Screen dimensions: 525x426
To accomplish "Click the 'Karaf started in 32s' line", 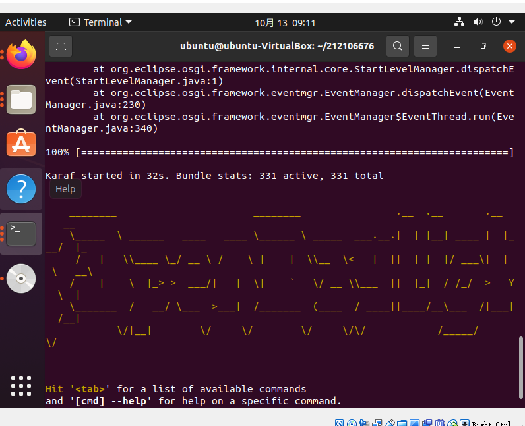I will (214, 176).
